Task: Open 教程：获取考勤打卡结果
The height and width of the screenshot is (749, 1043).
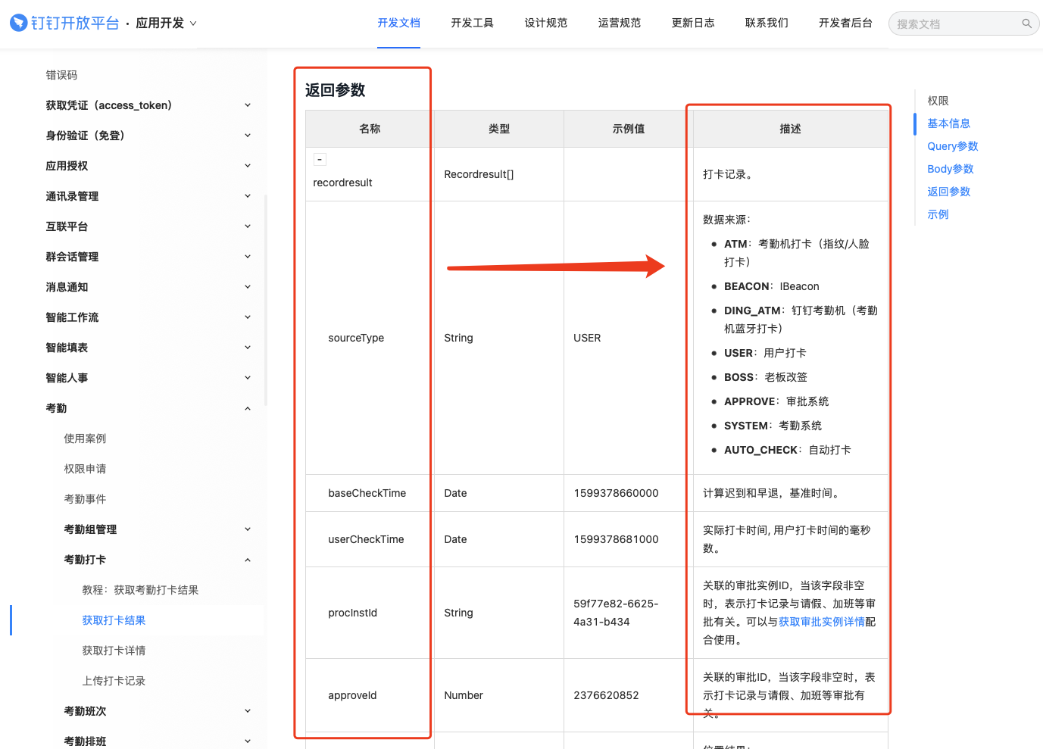Action: pyautogui.click(x=140, y=590)
